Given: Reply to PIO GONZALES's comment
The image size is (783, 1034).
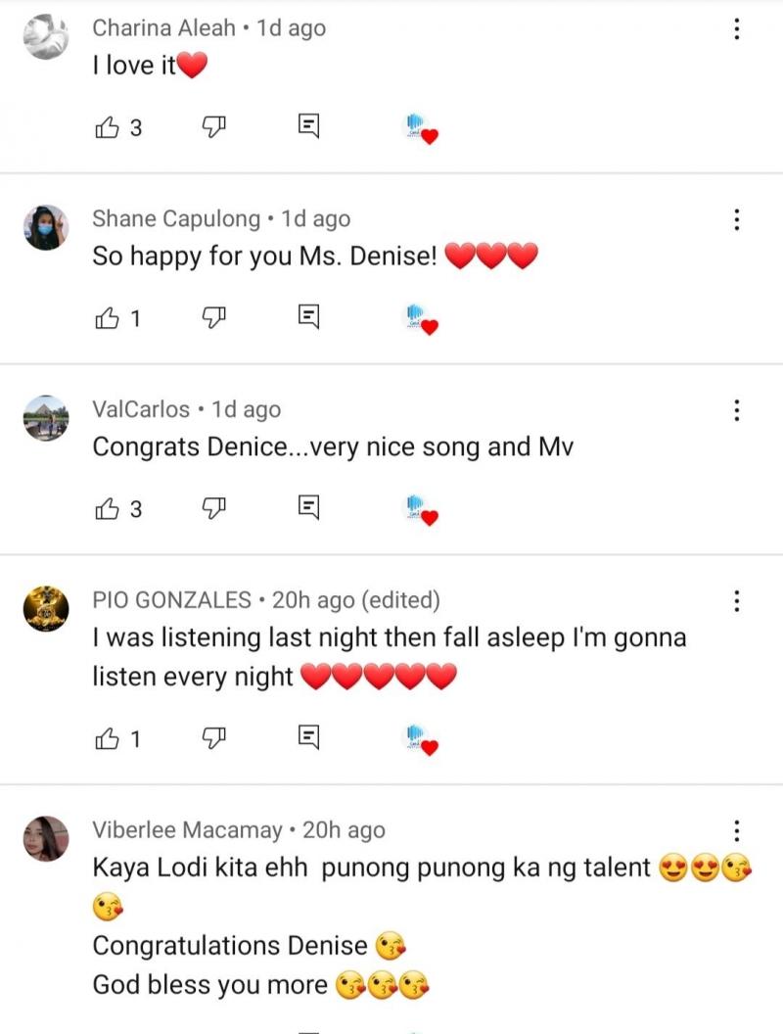Looking at the screenshot, I should click(x=308, y=738).
